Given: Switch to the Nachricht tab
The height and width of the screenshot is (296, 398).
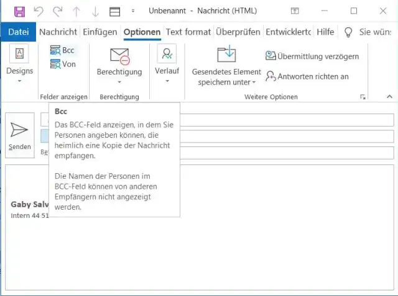Looking at the screenshot, I should click(x=58, y=32).
